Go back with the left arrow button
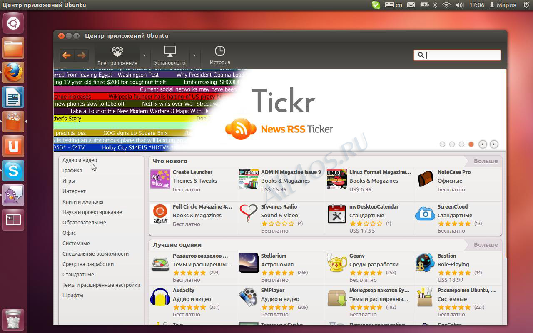 [66, 55]
